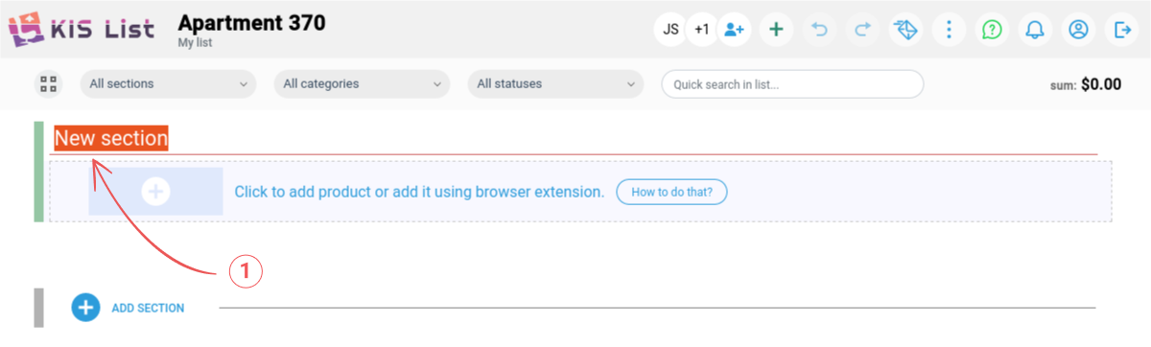Image resolution: width=1151 pixels, height=347 pixels.
Task: Click the JS user avatar
Action: [x=670, y=30]
